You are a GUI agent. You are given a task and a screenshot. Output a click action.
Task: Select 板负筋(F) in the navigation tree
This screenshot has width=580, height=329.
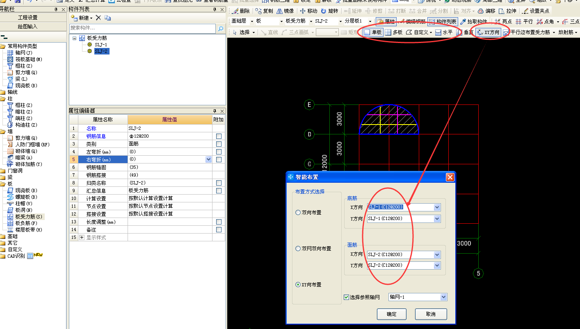(x=23, y=223)
